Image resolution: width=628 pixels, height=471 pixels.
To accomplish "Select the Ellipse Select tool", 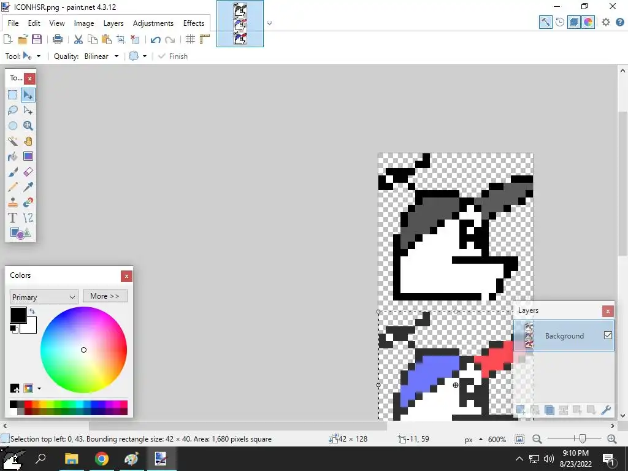I will tap(13, 126).
